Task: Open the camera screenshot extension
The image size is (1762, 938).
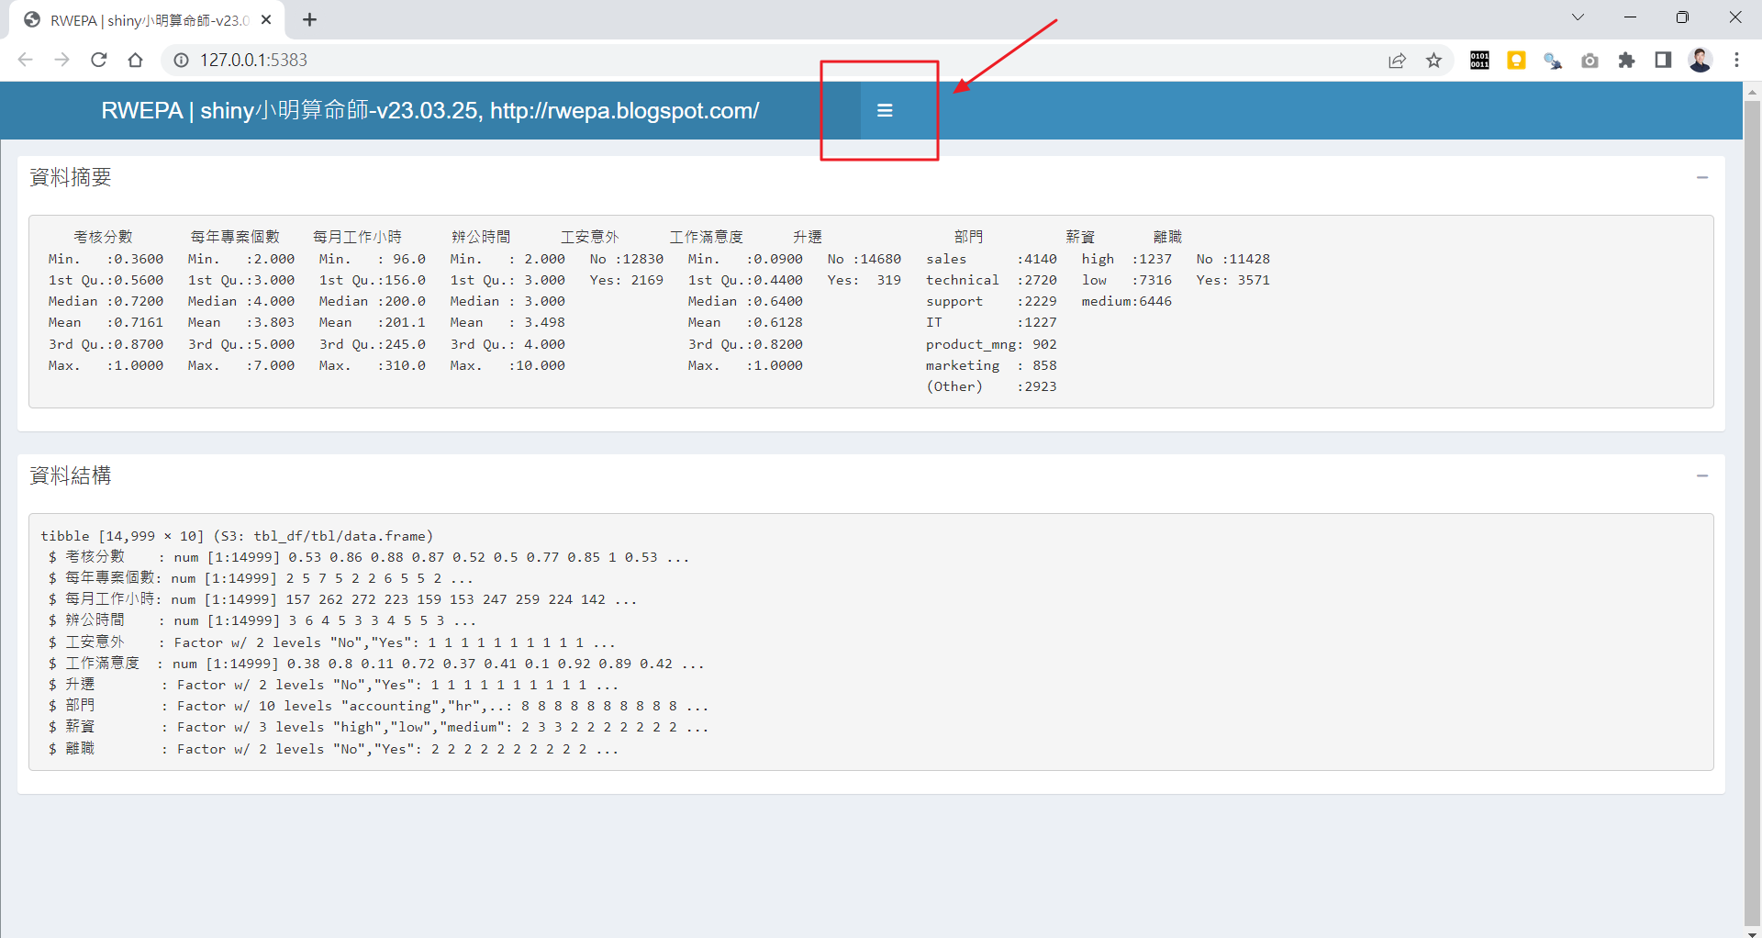Action: (1589, 61)
